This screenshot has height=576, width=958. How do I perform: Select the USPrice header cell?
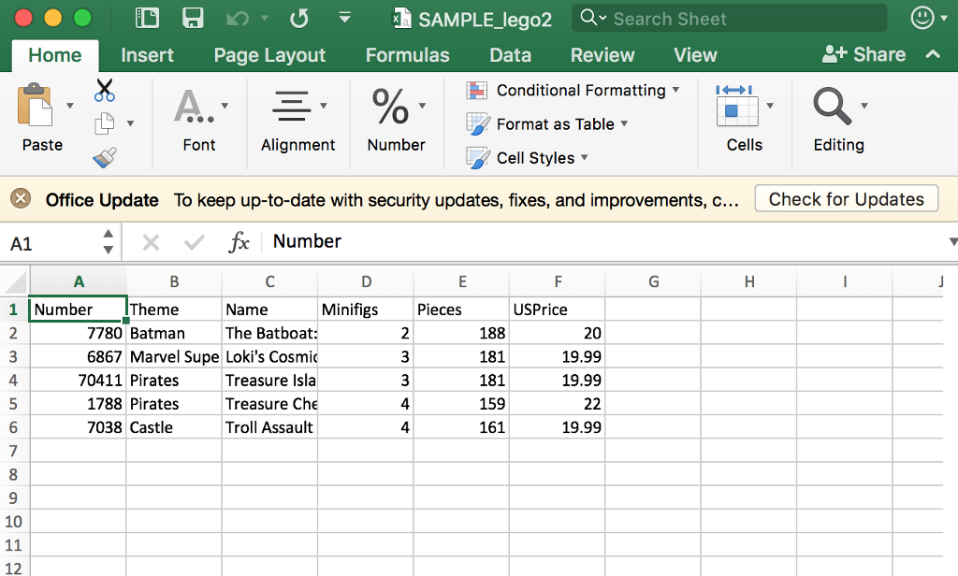558,310
